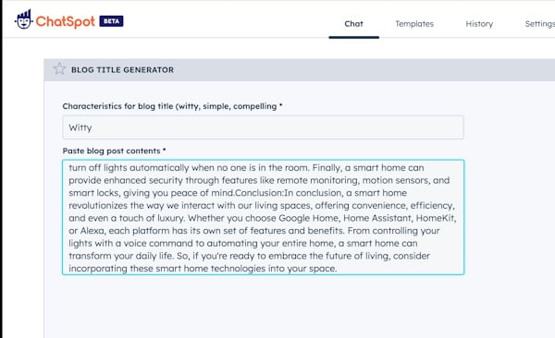Place cursor after 'your space.' at the end
The height and width of the screenshot is (338, 555).
pos(337,269)
